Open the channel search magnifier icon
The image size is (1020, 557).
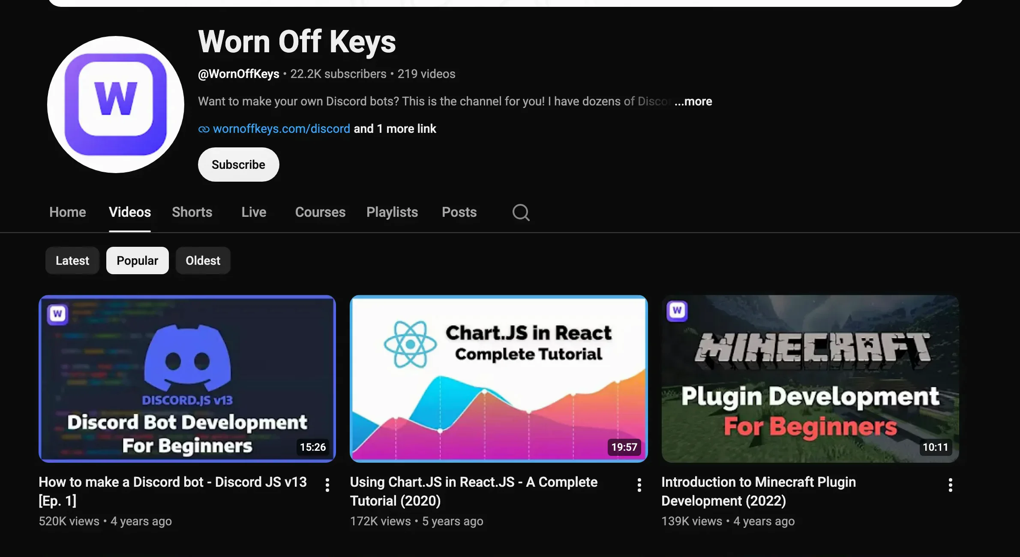coord(521,212)
